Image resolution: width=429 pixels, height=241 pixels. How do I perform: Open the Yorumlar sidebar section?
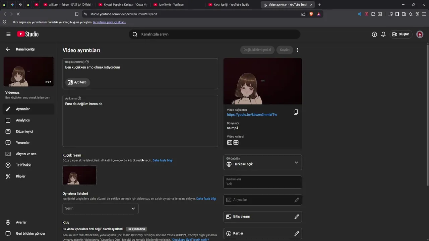[x=28, y=143]
